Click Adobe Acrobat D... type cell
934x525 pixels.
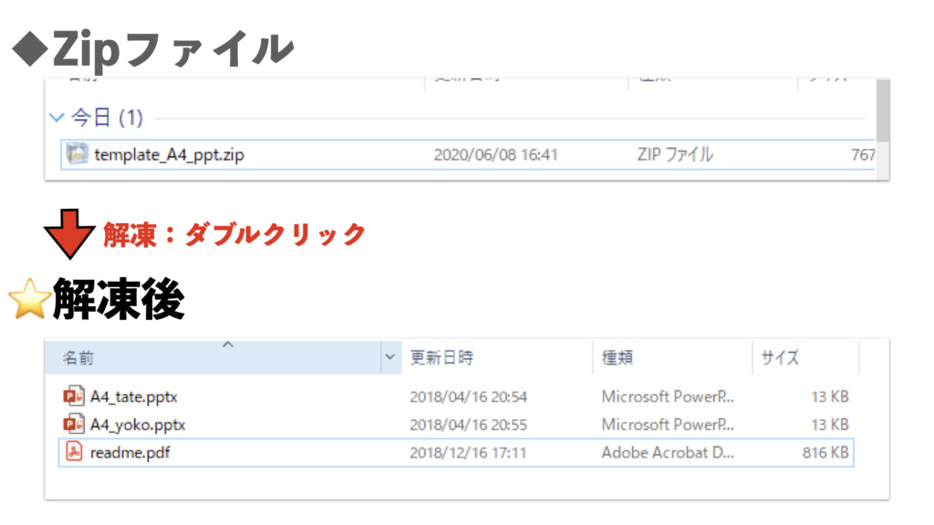click(668, 452)
